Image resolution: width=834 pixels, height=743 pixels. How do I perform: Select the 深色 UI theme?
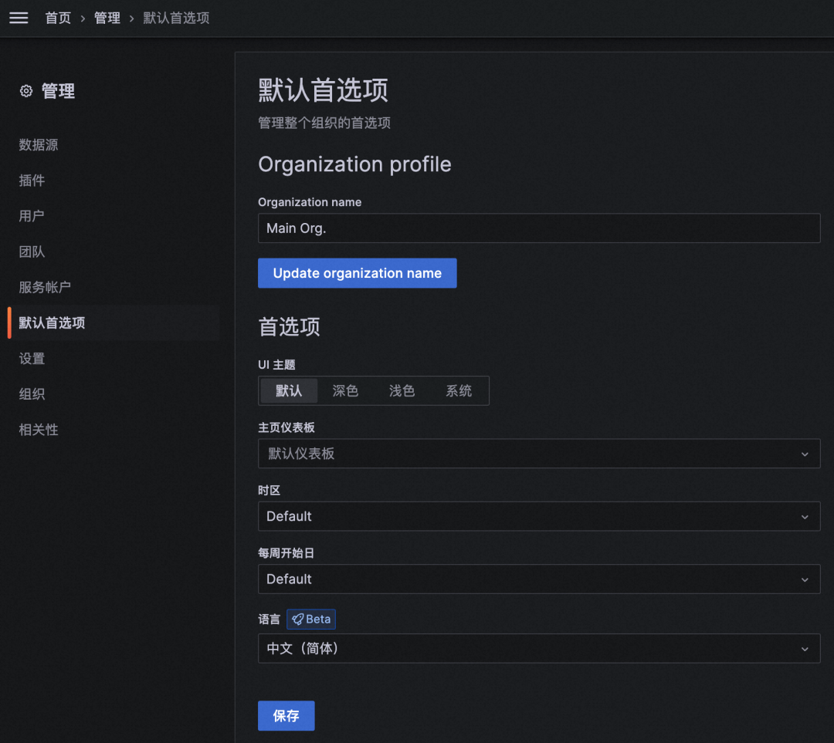[345, 390]
